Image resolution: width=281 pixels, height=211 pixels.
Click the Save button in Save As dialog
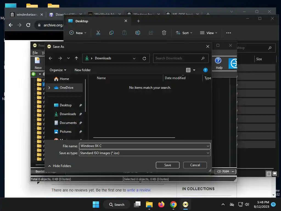(x=168, y=165)
